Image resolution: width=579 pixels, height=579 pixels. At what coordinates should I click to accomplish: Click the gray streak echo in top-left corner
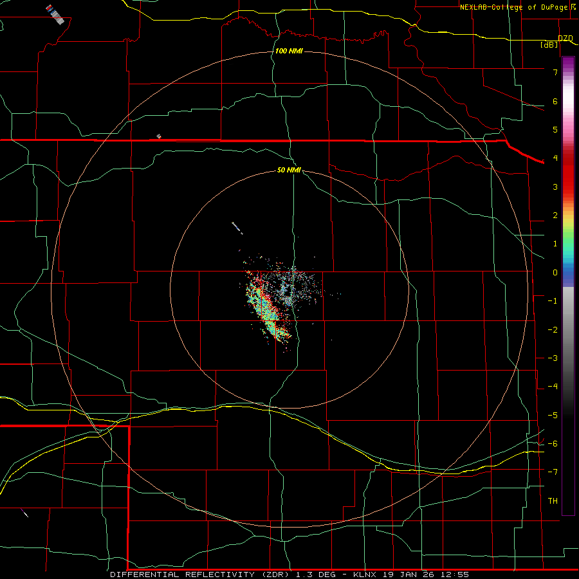55,15
